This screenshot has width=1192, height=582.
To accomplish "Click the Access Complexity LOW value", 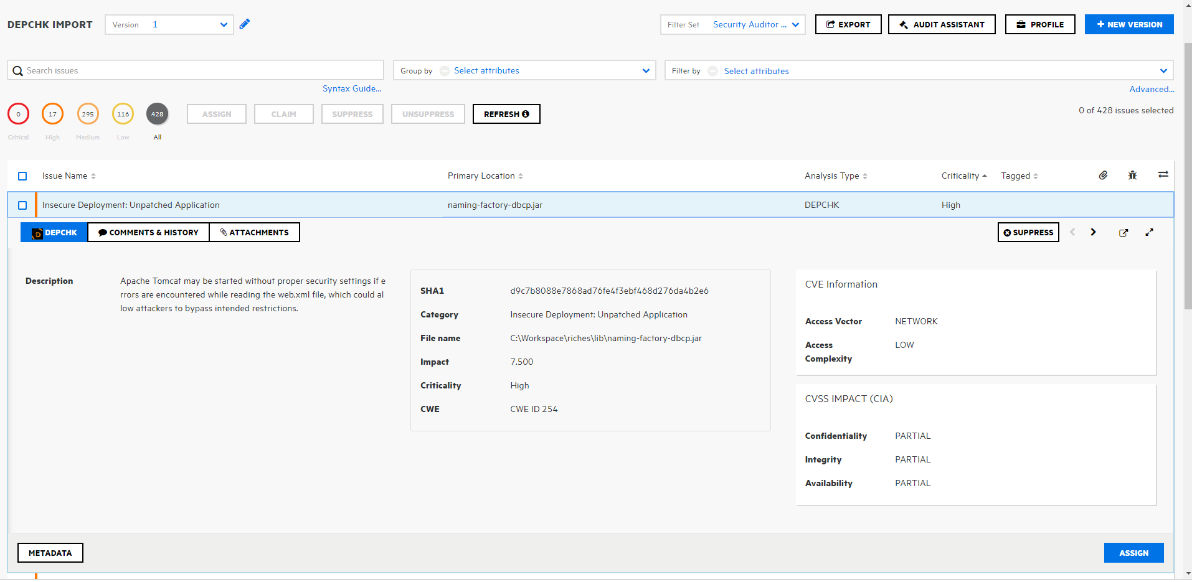I will 904,345.
